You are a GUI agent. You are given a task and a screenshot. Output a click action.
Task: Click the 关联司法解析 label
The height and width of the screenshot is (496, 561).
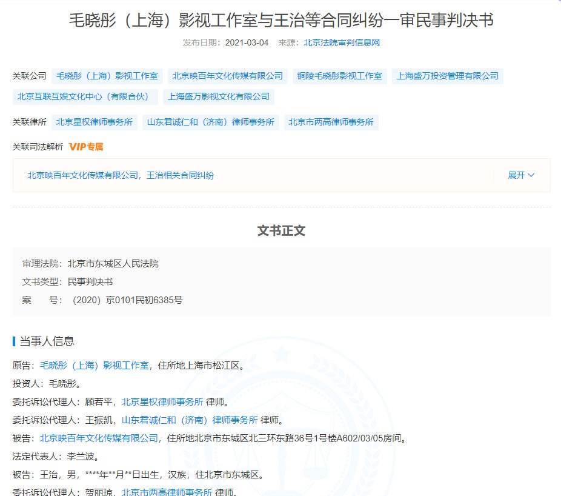38,147
